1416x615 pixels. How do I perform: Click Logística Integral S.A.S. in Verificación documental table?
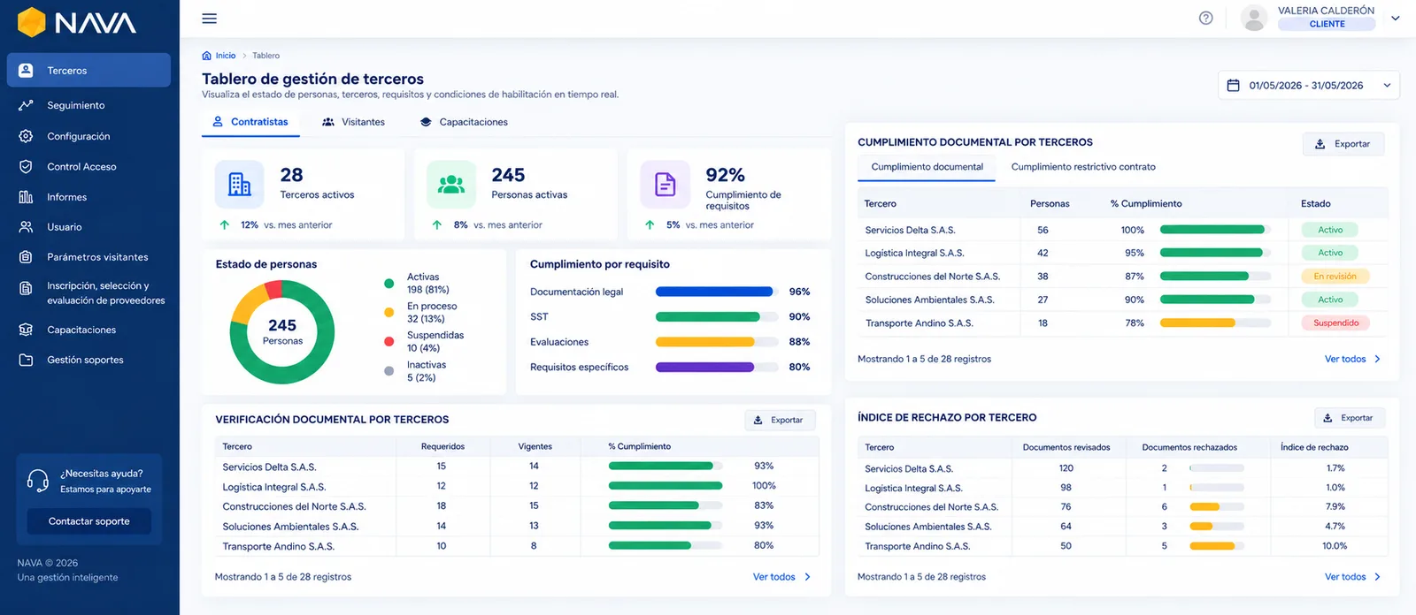[x=274, y=487]
